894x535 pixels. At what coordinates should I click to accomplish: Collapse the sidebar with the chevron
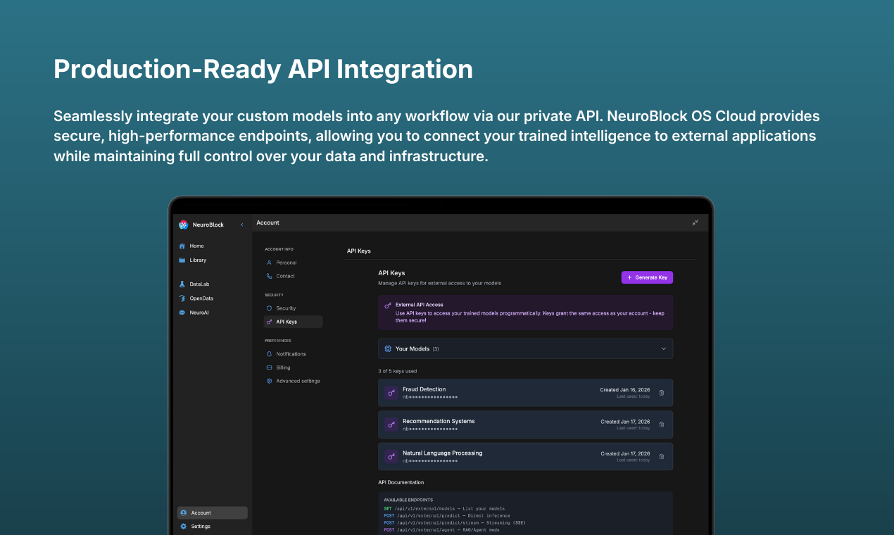pyautogui.click(x=242, y=225)
